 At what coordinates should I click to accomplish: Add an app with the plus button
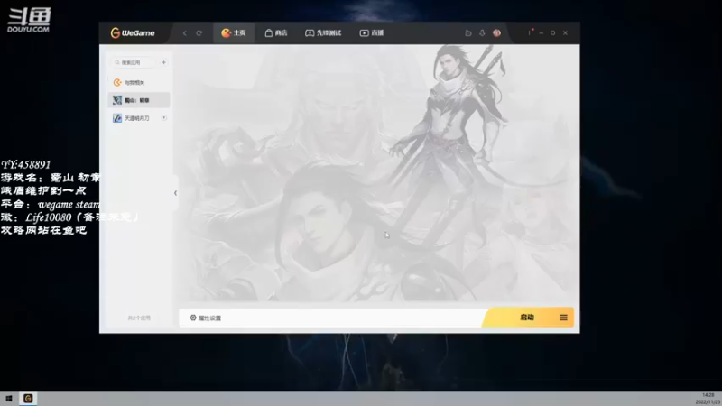tap(163, 62)
